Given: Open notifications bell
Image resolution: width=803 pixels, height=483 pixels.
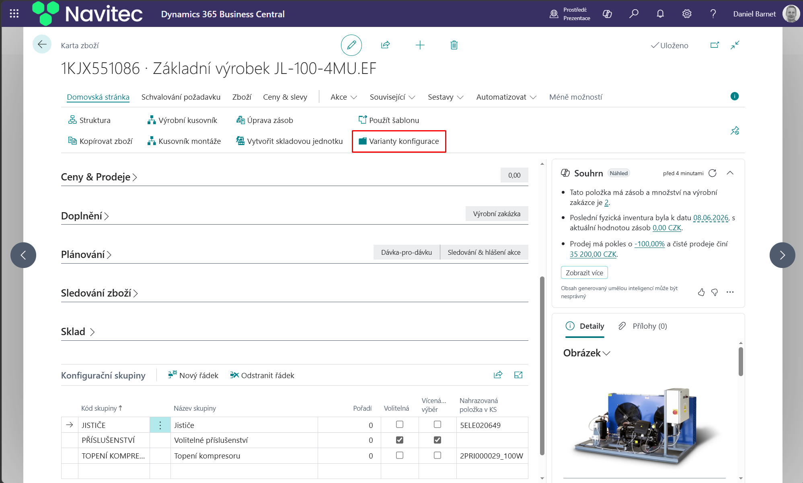Looking at the screenshot, I should point(660,14).
